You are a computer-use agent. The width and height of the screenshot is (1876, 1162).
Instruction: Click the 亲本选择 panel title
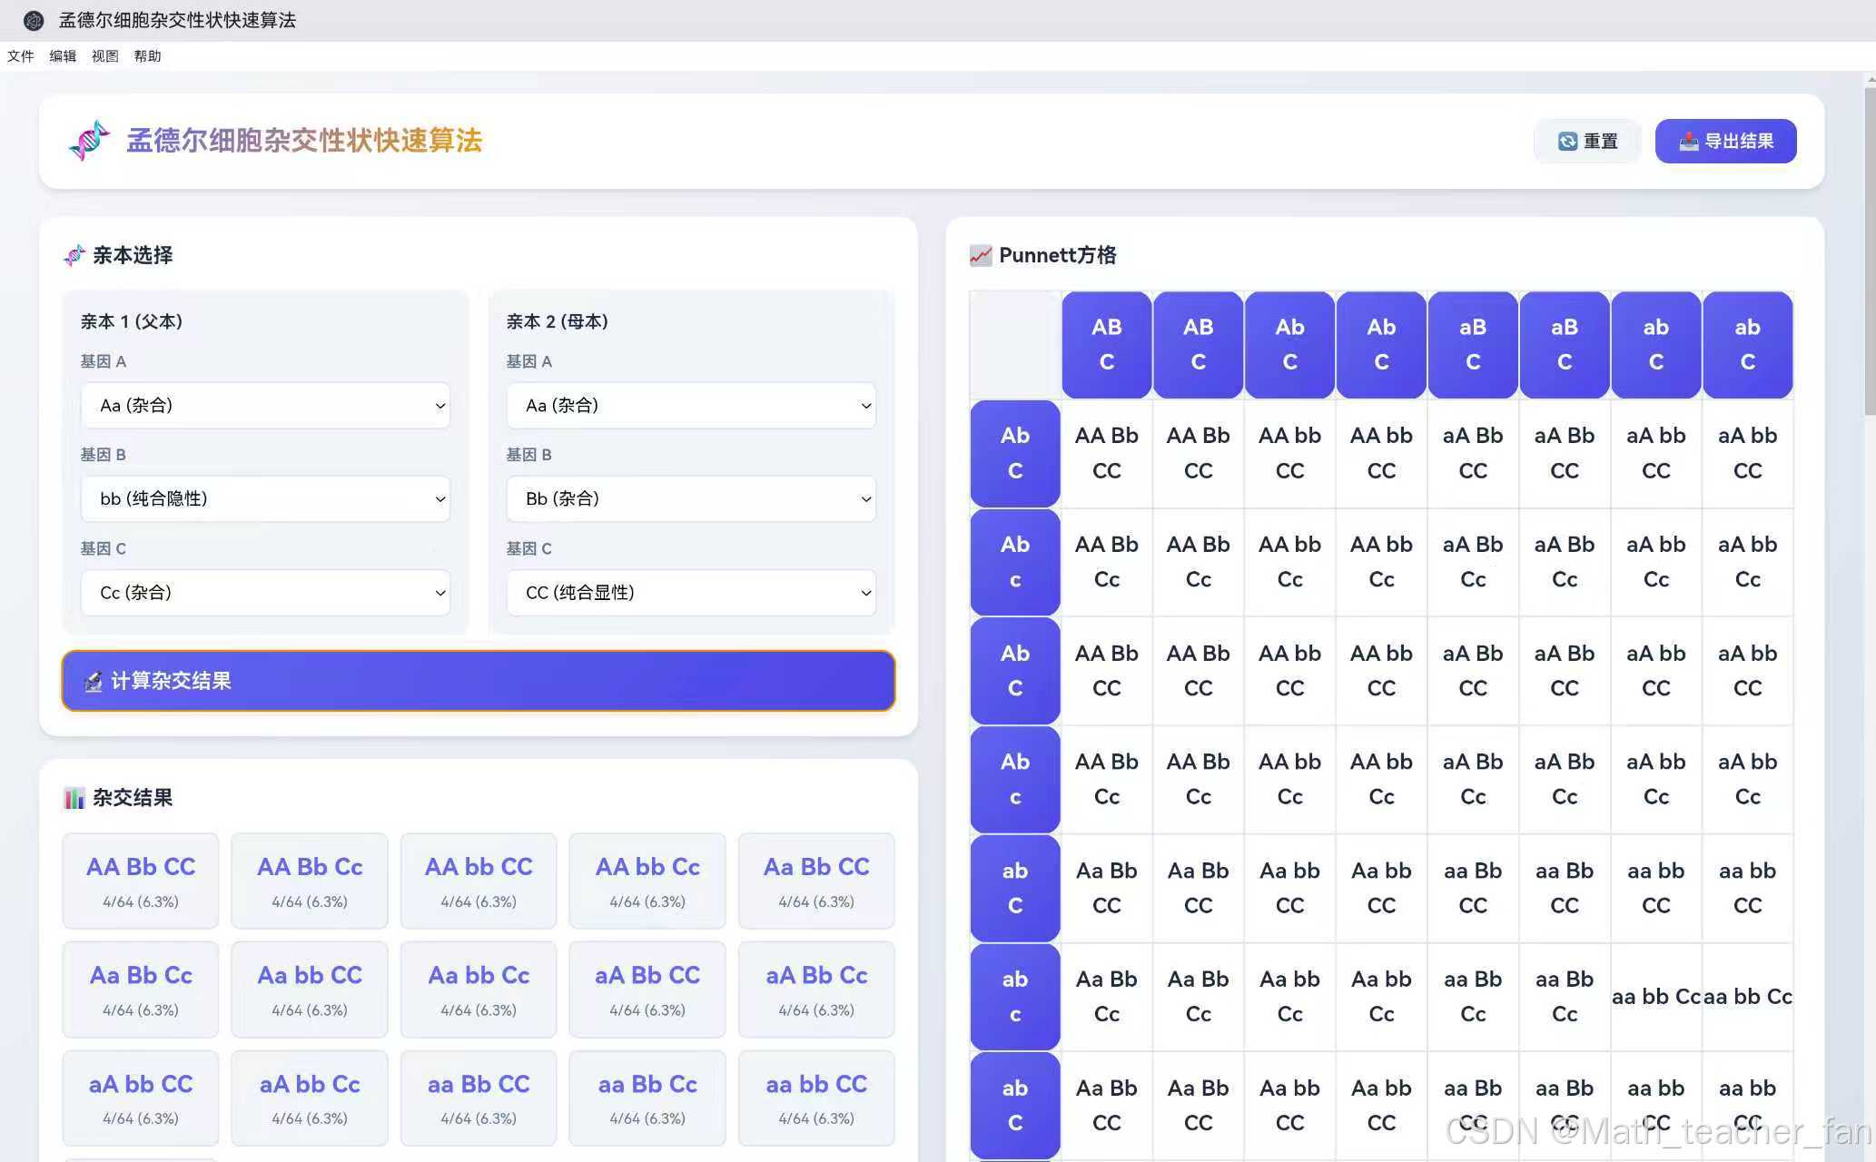pyautogui.click(x=133, y=255)
